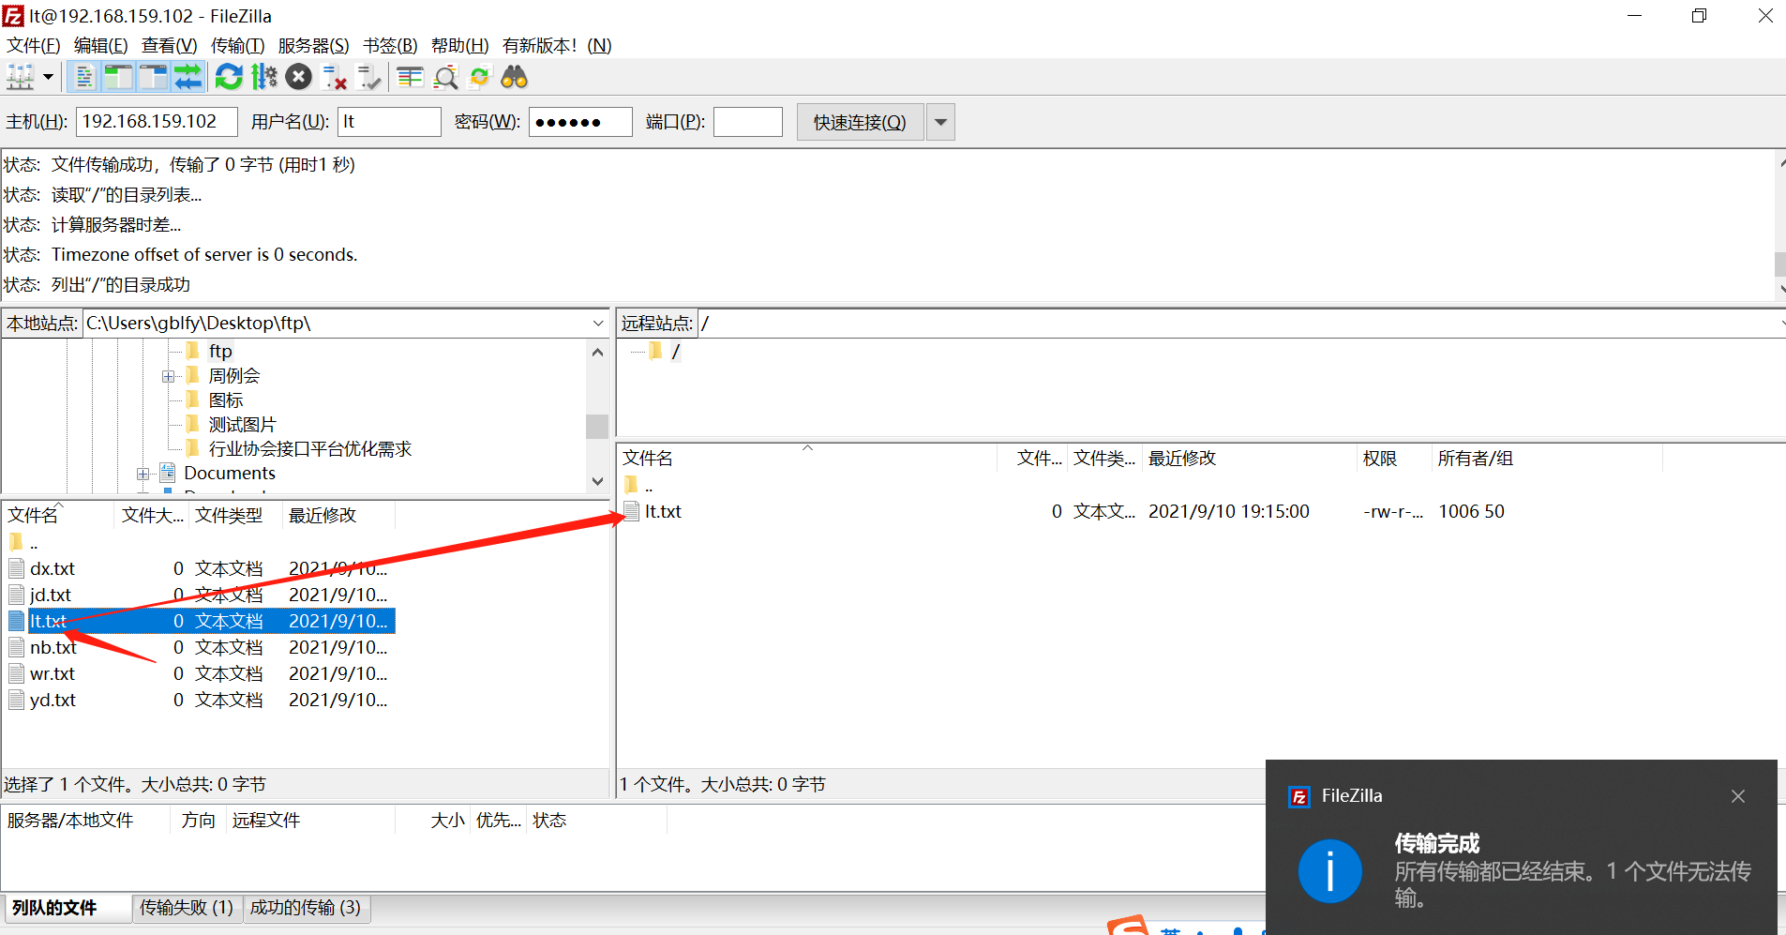
Task: Toggle the remote directory tree view
Action: [153, 77]
